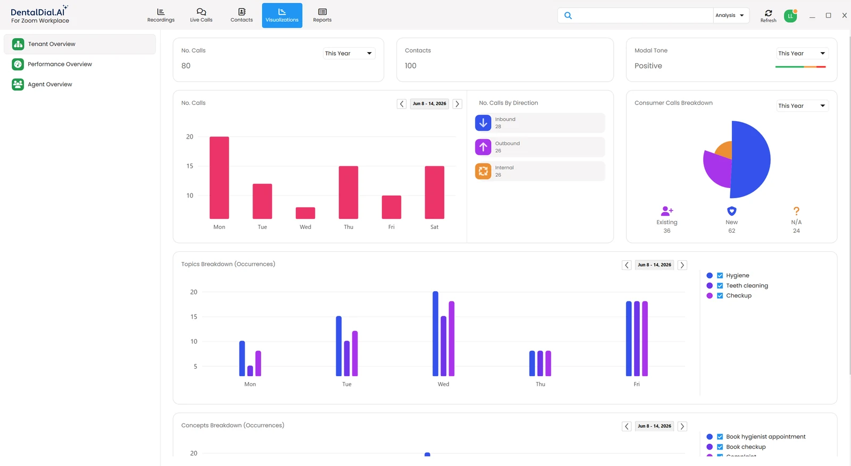The width and height of the screenshot is (851, 466).
Task: Go to next week in No. Calls chart
Action: pos(457,104)
